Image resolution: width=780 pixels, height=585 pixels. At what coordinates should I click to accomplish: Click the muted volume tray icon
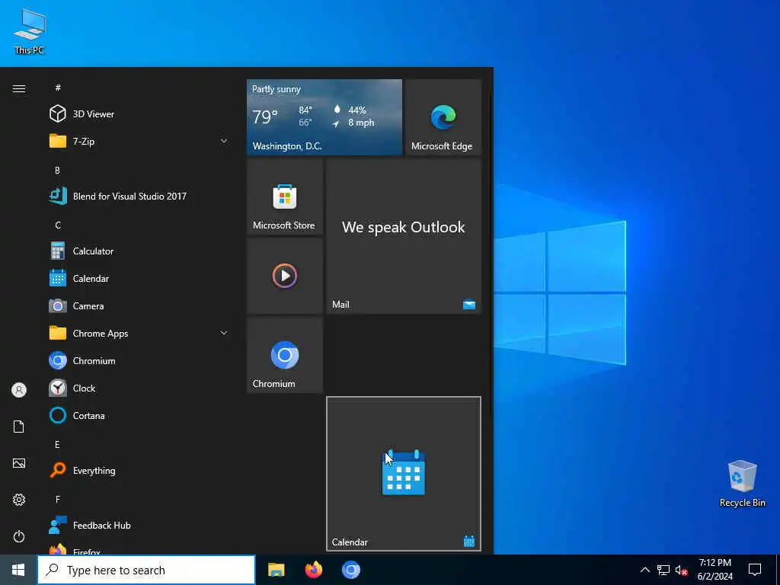click(x=681, y=571)
